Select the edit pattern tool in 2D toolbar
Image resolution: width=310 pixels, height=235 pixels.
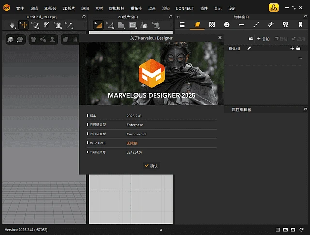98,25
